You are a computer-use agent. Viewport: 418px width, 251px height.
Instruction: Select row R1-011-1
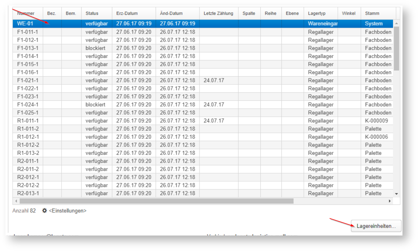(203, 121)
